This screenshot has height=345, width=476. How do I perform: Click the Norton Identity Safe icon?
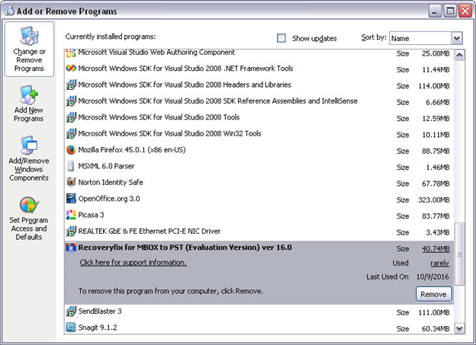click(x=71, y=182)
